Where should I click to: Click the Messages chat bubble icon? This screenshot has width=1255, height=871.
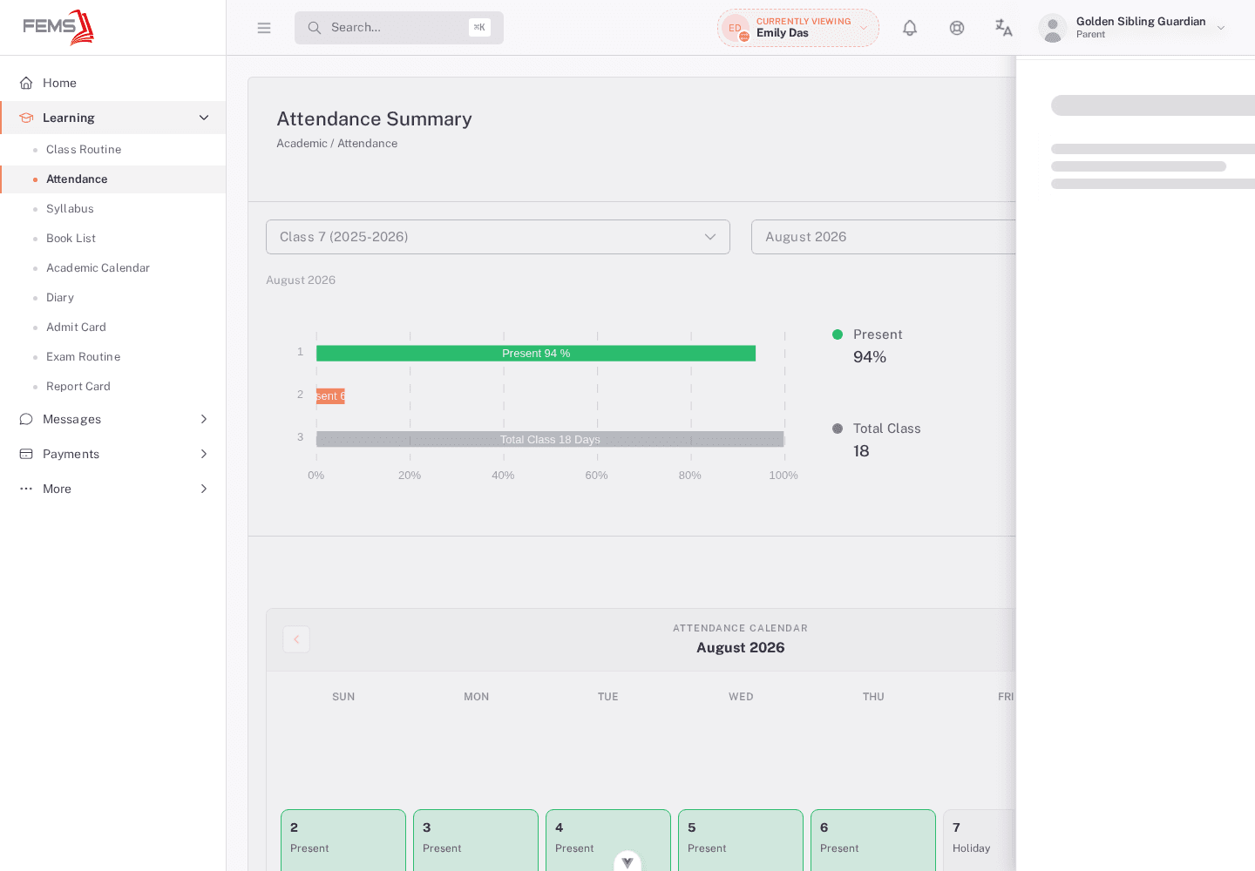[x=26, y=419]
